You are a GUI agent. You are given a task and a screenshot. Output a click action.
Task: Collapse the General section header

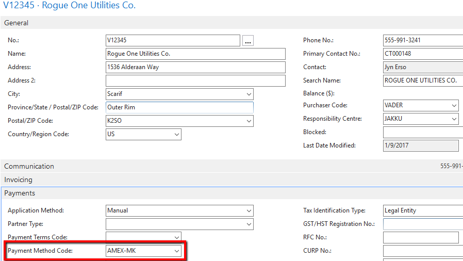coord(16,23)
